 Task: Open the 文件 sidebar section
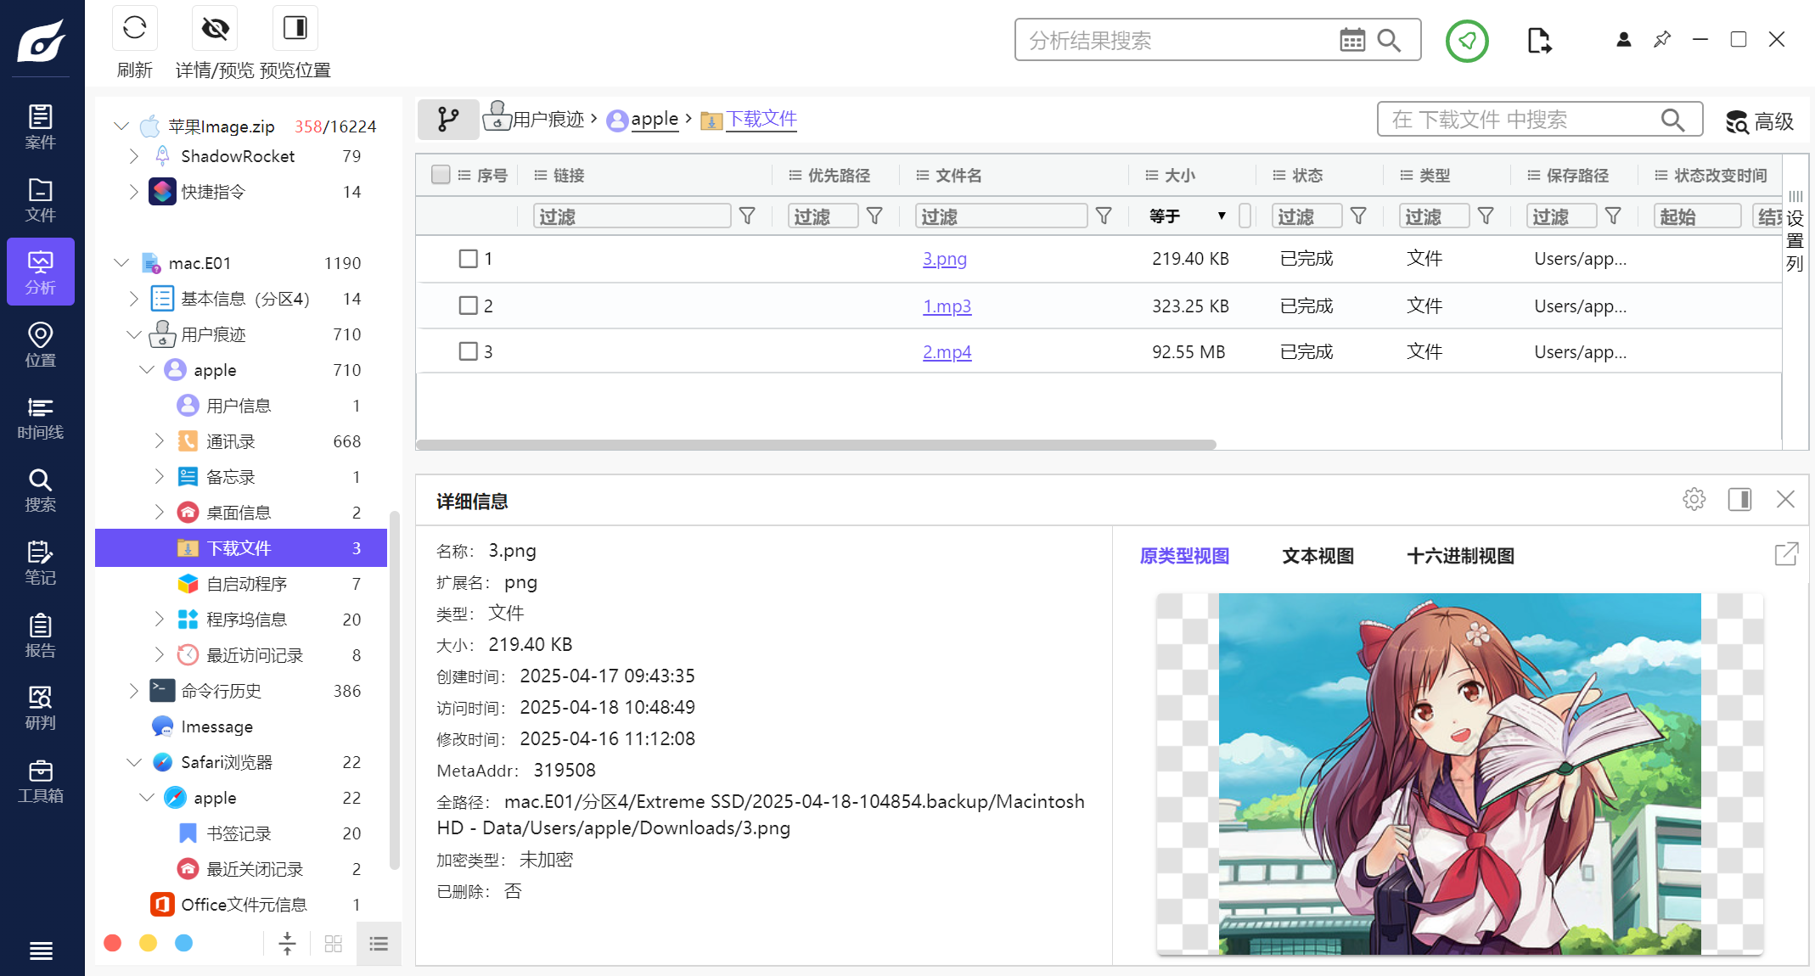coord(41,199)
